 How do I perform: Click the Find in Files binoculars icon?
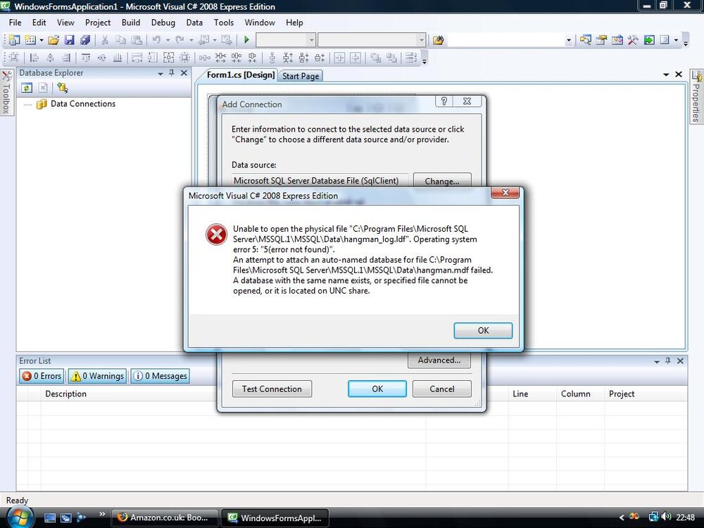438,40
